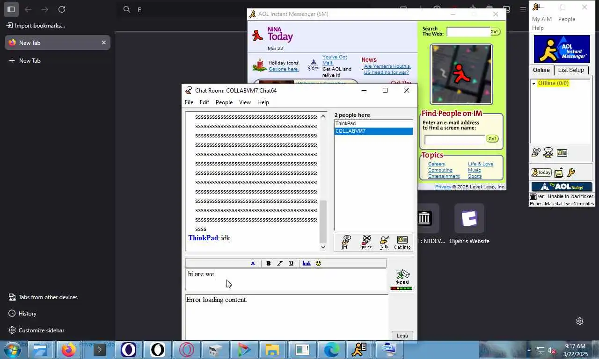This screenshot has height=359, width=599.
Task: Open the File menu in chat room
Action: [189, 102]
